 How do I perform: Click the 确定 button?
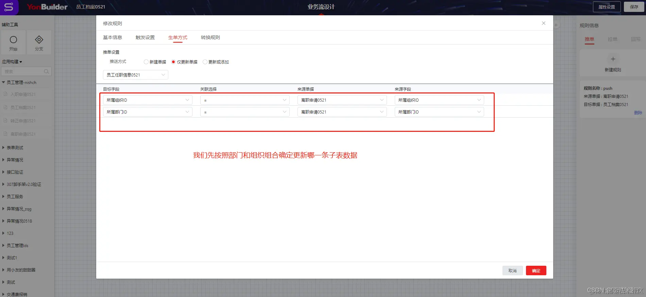coord(536,270)
